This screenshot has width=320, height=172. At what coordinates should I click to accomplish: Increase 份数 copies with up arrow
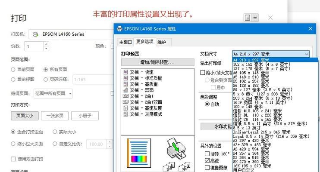point(46,44)
